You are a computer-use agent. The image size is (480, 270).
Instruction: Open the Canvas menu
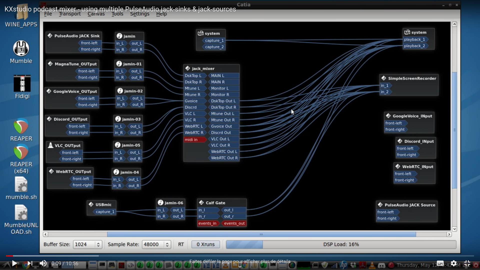coord(96,14)
